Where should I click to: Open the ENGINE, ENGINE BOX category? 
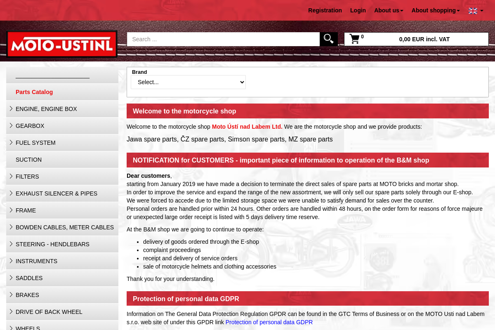tap(62, 109)
